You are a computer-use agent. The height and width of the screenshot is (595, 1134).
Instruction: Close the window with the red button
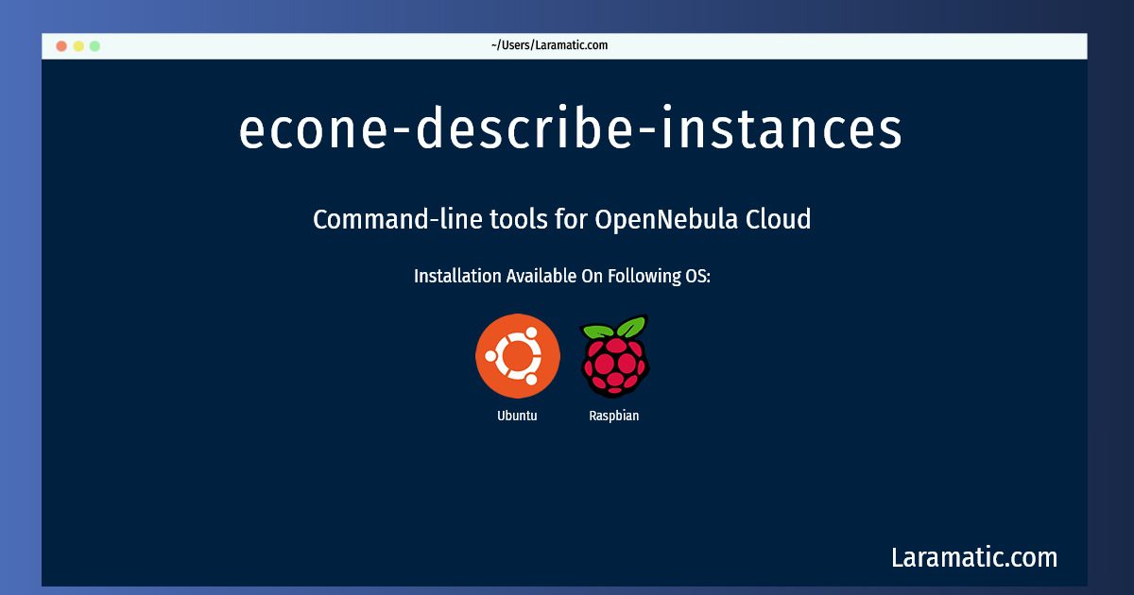tap(61, 45)
